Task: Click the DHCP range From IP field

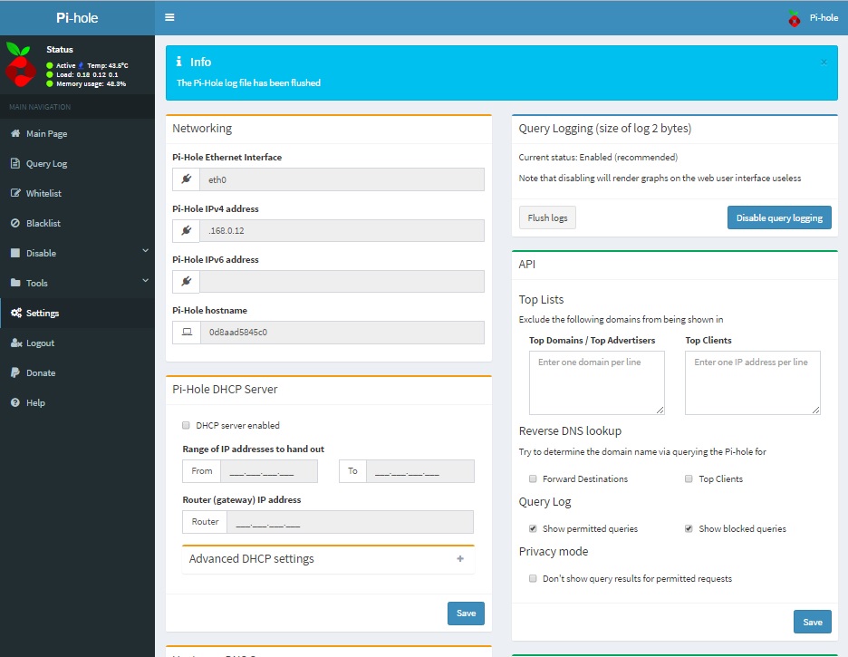Action: [269, 471]
